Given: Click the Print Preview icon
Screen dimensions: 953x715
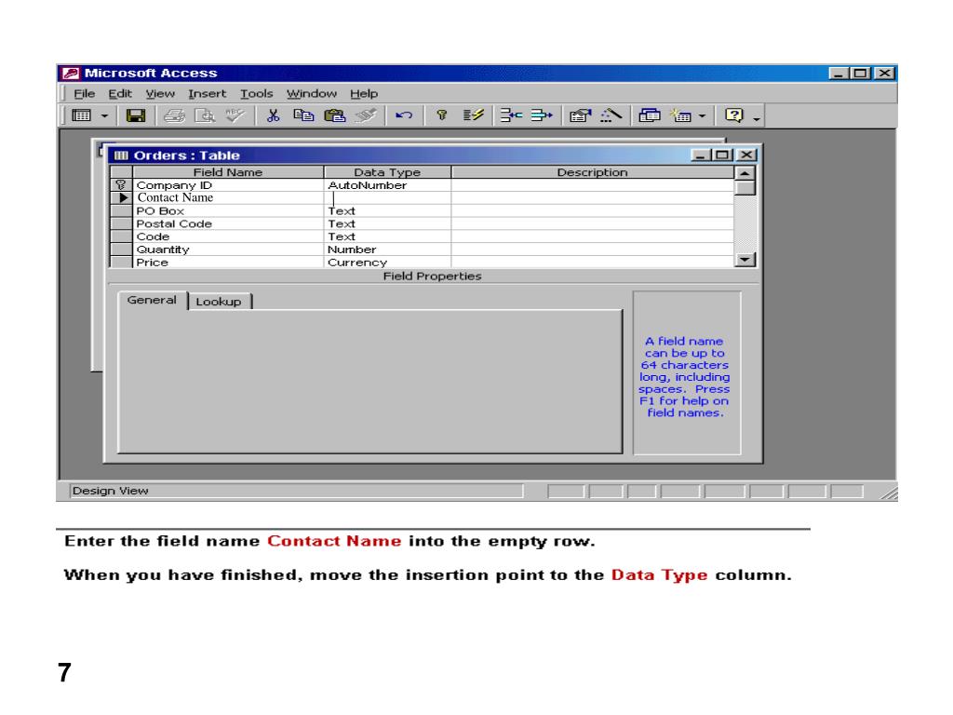Looking at the screenshot, I should tap(205, 115).
